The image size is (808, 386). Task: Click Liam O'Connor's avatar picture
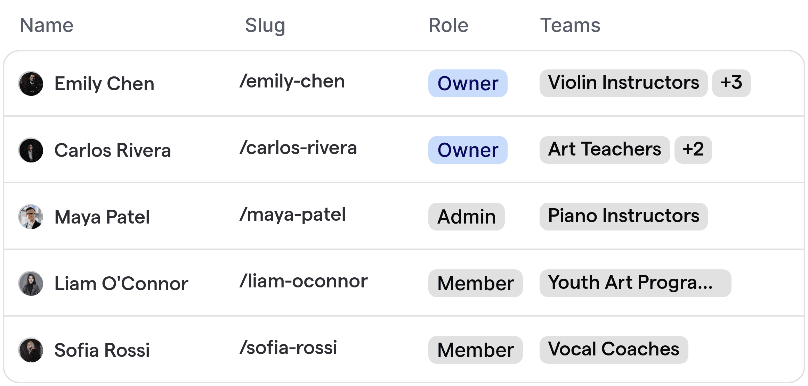[31, 284]
